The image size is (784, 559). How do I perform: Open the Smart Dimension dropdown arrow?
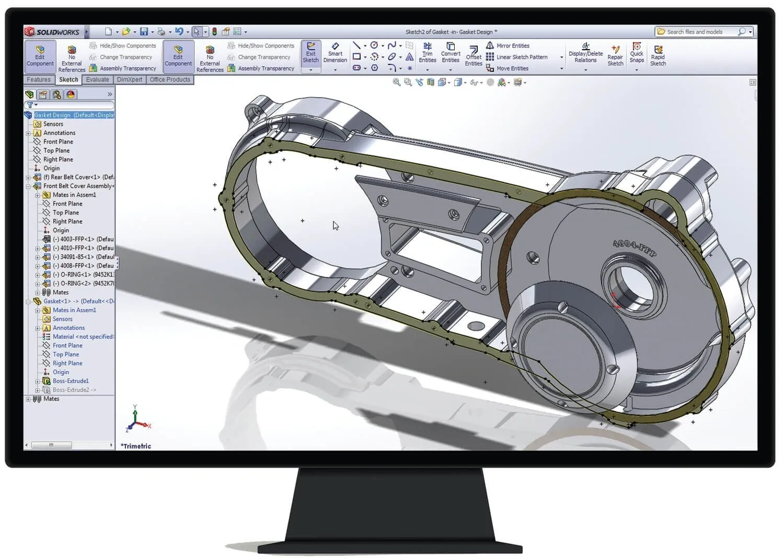(335, 69)
